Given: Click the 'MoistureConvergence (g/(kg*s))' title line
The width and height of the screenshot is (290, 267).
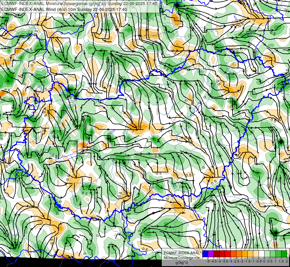Looking at the screenshot, I should coord(79,4).
